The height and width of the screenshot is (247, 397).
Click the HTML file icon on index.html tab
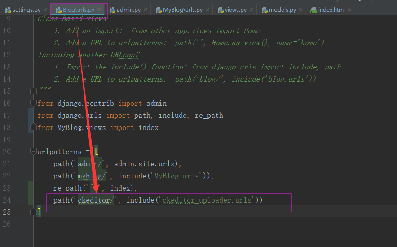tap(313, 10)
